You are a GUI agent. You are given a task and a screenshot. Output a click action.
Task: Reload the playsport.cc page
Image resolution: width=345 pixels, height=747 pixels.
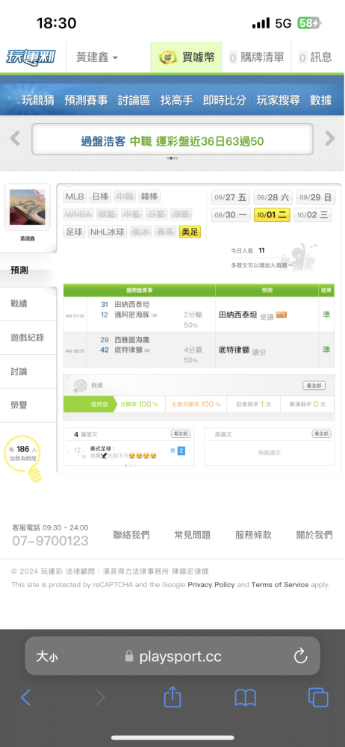[301, 657]
